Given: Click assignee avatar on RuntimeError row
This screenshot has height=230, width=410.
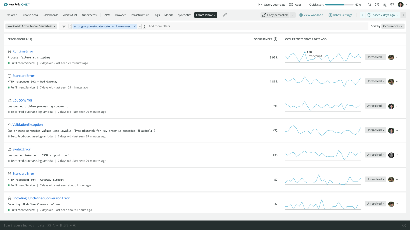Looking at the screenshot, I should pos(391,57).
